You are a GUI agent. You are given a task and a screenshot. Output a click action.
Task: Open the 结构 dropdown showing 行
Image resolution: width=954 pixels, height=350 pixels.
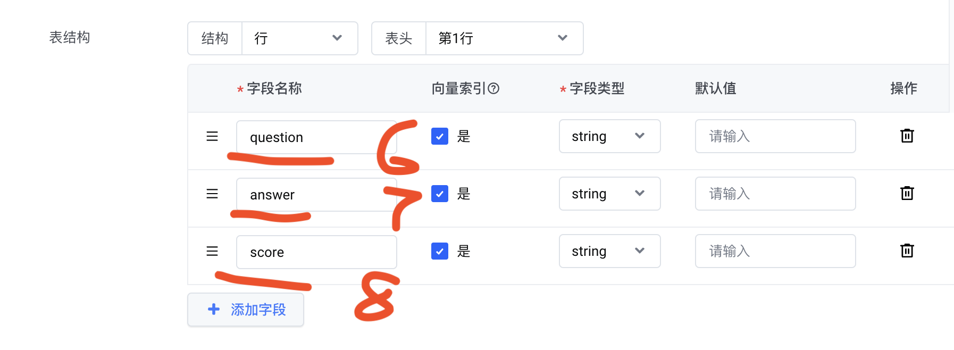point(299,38)
